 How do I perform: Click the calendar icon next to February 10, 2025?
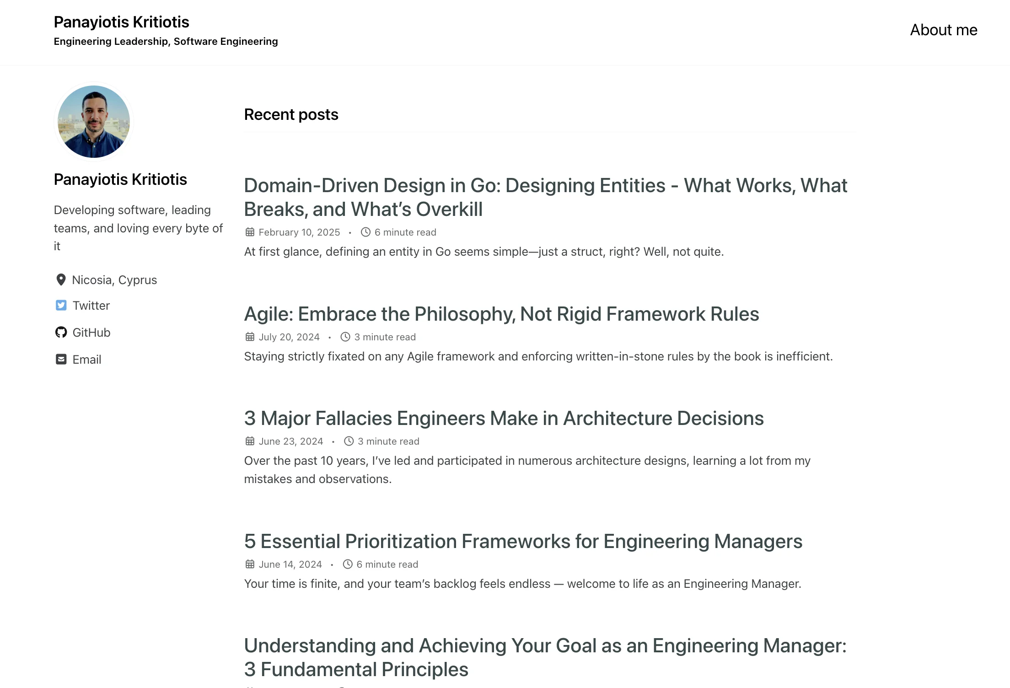(250, 232)
